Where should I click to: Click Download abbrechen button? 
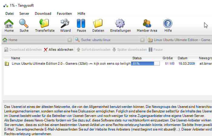pos(23,50)
